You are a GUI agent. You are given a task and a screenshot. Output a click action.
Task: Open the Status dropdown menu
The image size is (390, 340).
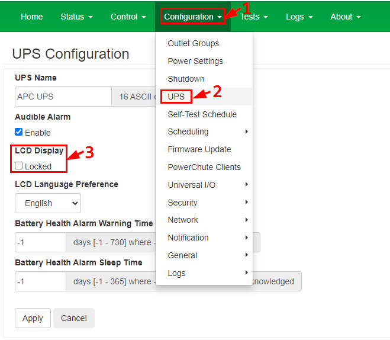[76, 17]
